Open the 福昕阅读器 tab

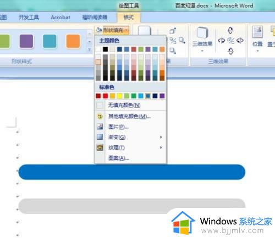(x=95, y=17)
